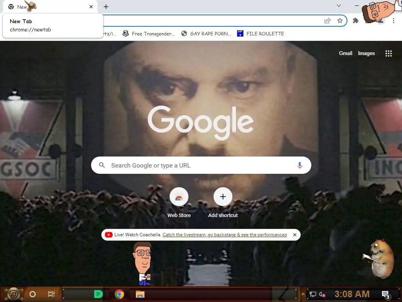Start voice search with the microphone icon
The image size is (402, 302).
click(300, 166)
